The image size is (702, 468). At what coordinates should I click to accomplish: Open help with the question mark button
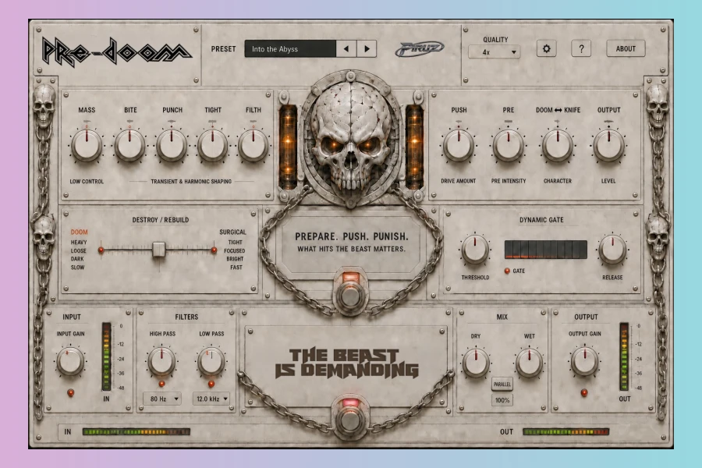581,48
